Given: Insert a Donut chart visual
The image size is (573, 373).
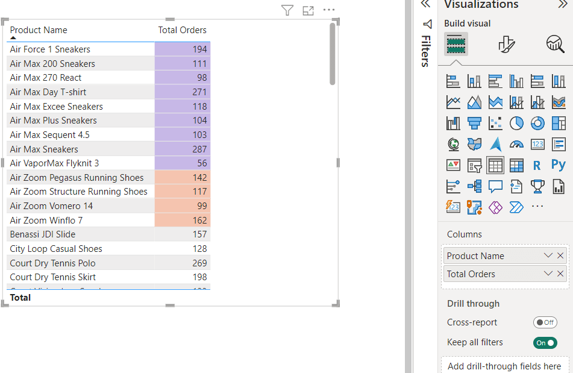Looking at the screenshot, I should pyautogui.click(x=537, y=124).
